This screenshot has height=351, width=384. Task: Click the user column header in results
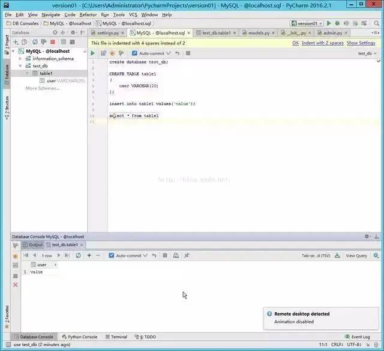click(41, 264)
